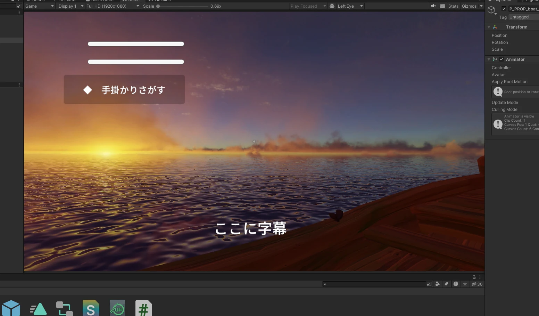539x316 pixels.
Task: Toggle Gizmos in Game view
Action: point(469,6)
